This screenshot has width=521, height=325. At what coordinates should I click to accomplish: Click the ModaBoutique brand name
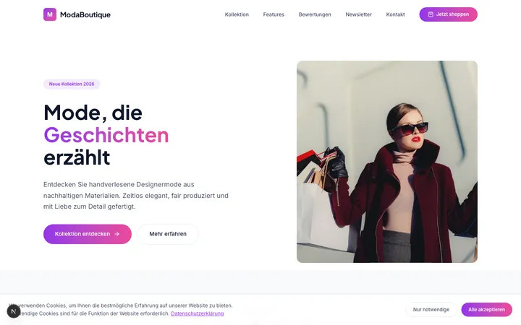85,14
